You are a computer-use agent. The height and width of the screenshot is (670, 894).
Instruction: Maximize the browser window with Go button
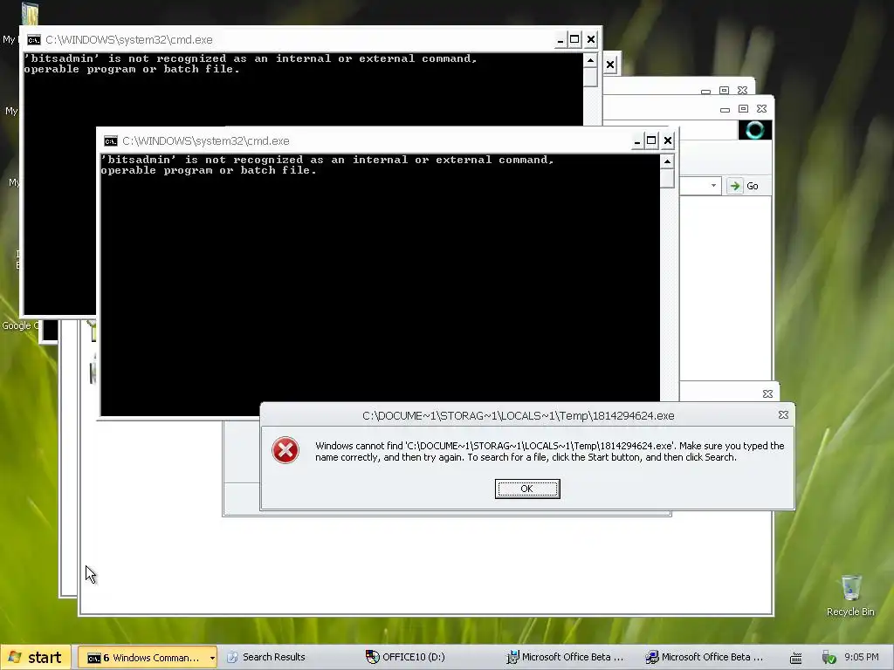point(744,108)
